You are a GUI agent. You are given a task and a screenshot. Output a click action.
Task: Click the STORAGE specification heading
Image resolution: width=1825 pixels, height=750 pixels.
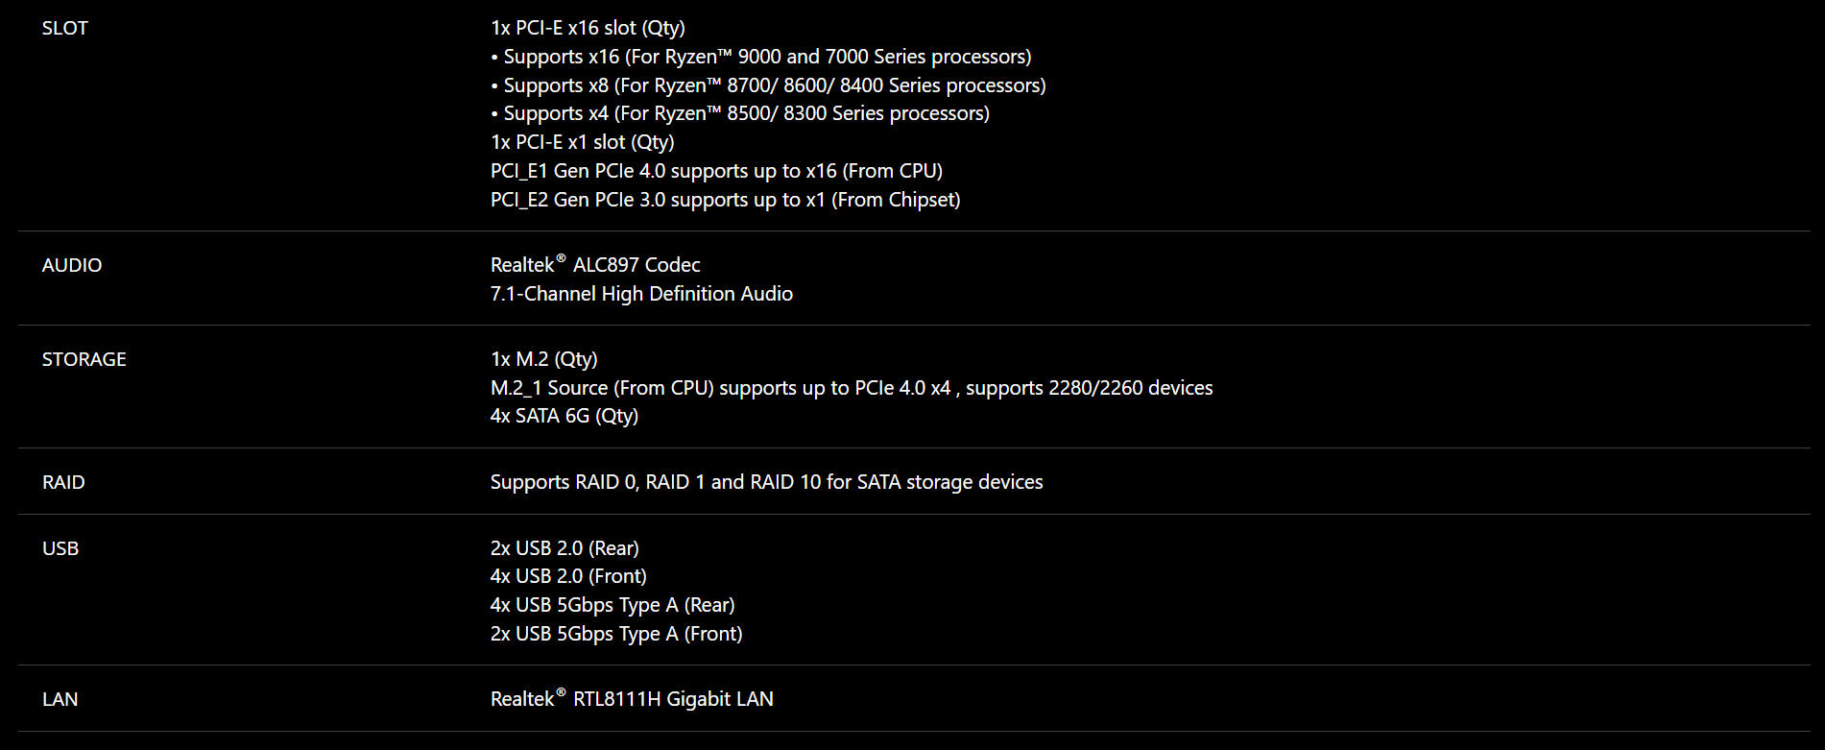point(84,359)
